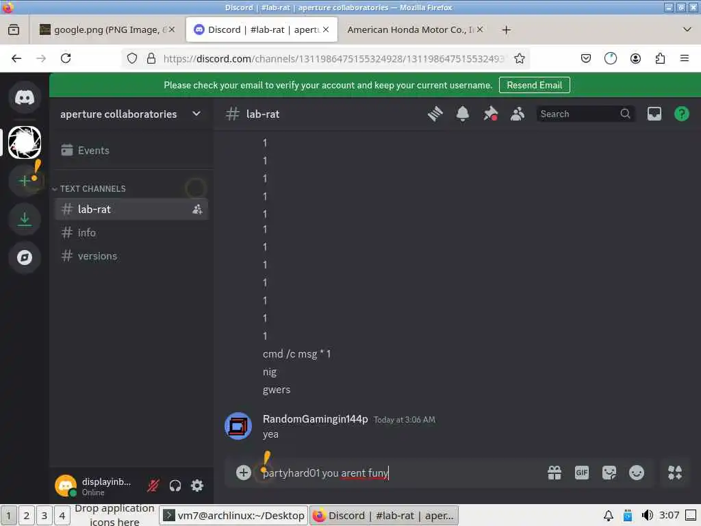Open Threads icon in channel header
701x526 pixels.
(435, 114)
